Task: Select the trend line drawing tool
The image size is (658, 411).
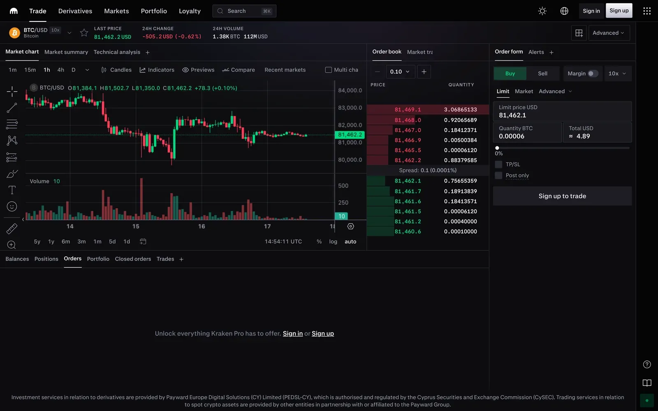Action: [x=12, y=108]
